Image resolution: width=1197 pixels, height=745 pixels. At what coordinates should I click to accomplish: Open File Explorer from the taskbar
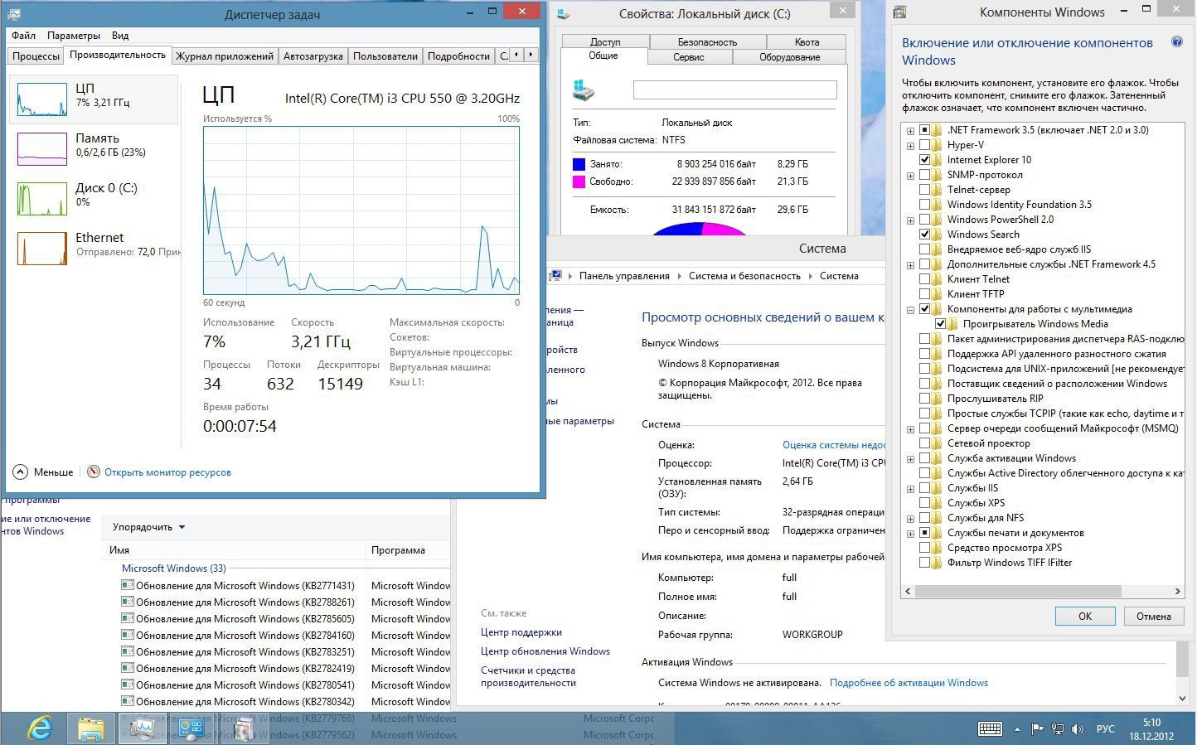click(x=91, y=728)
